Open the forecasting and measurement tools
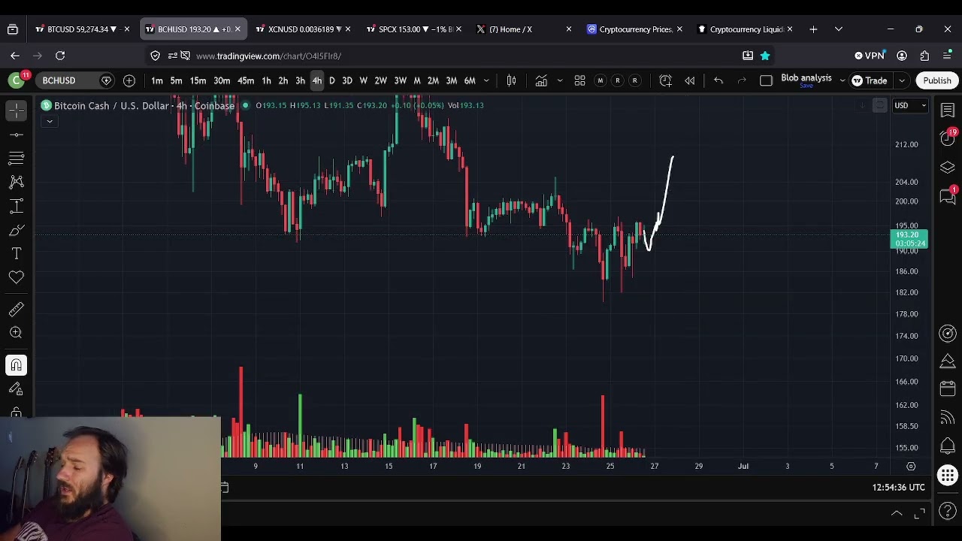962x541 pixels. point(17,206)
